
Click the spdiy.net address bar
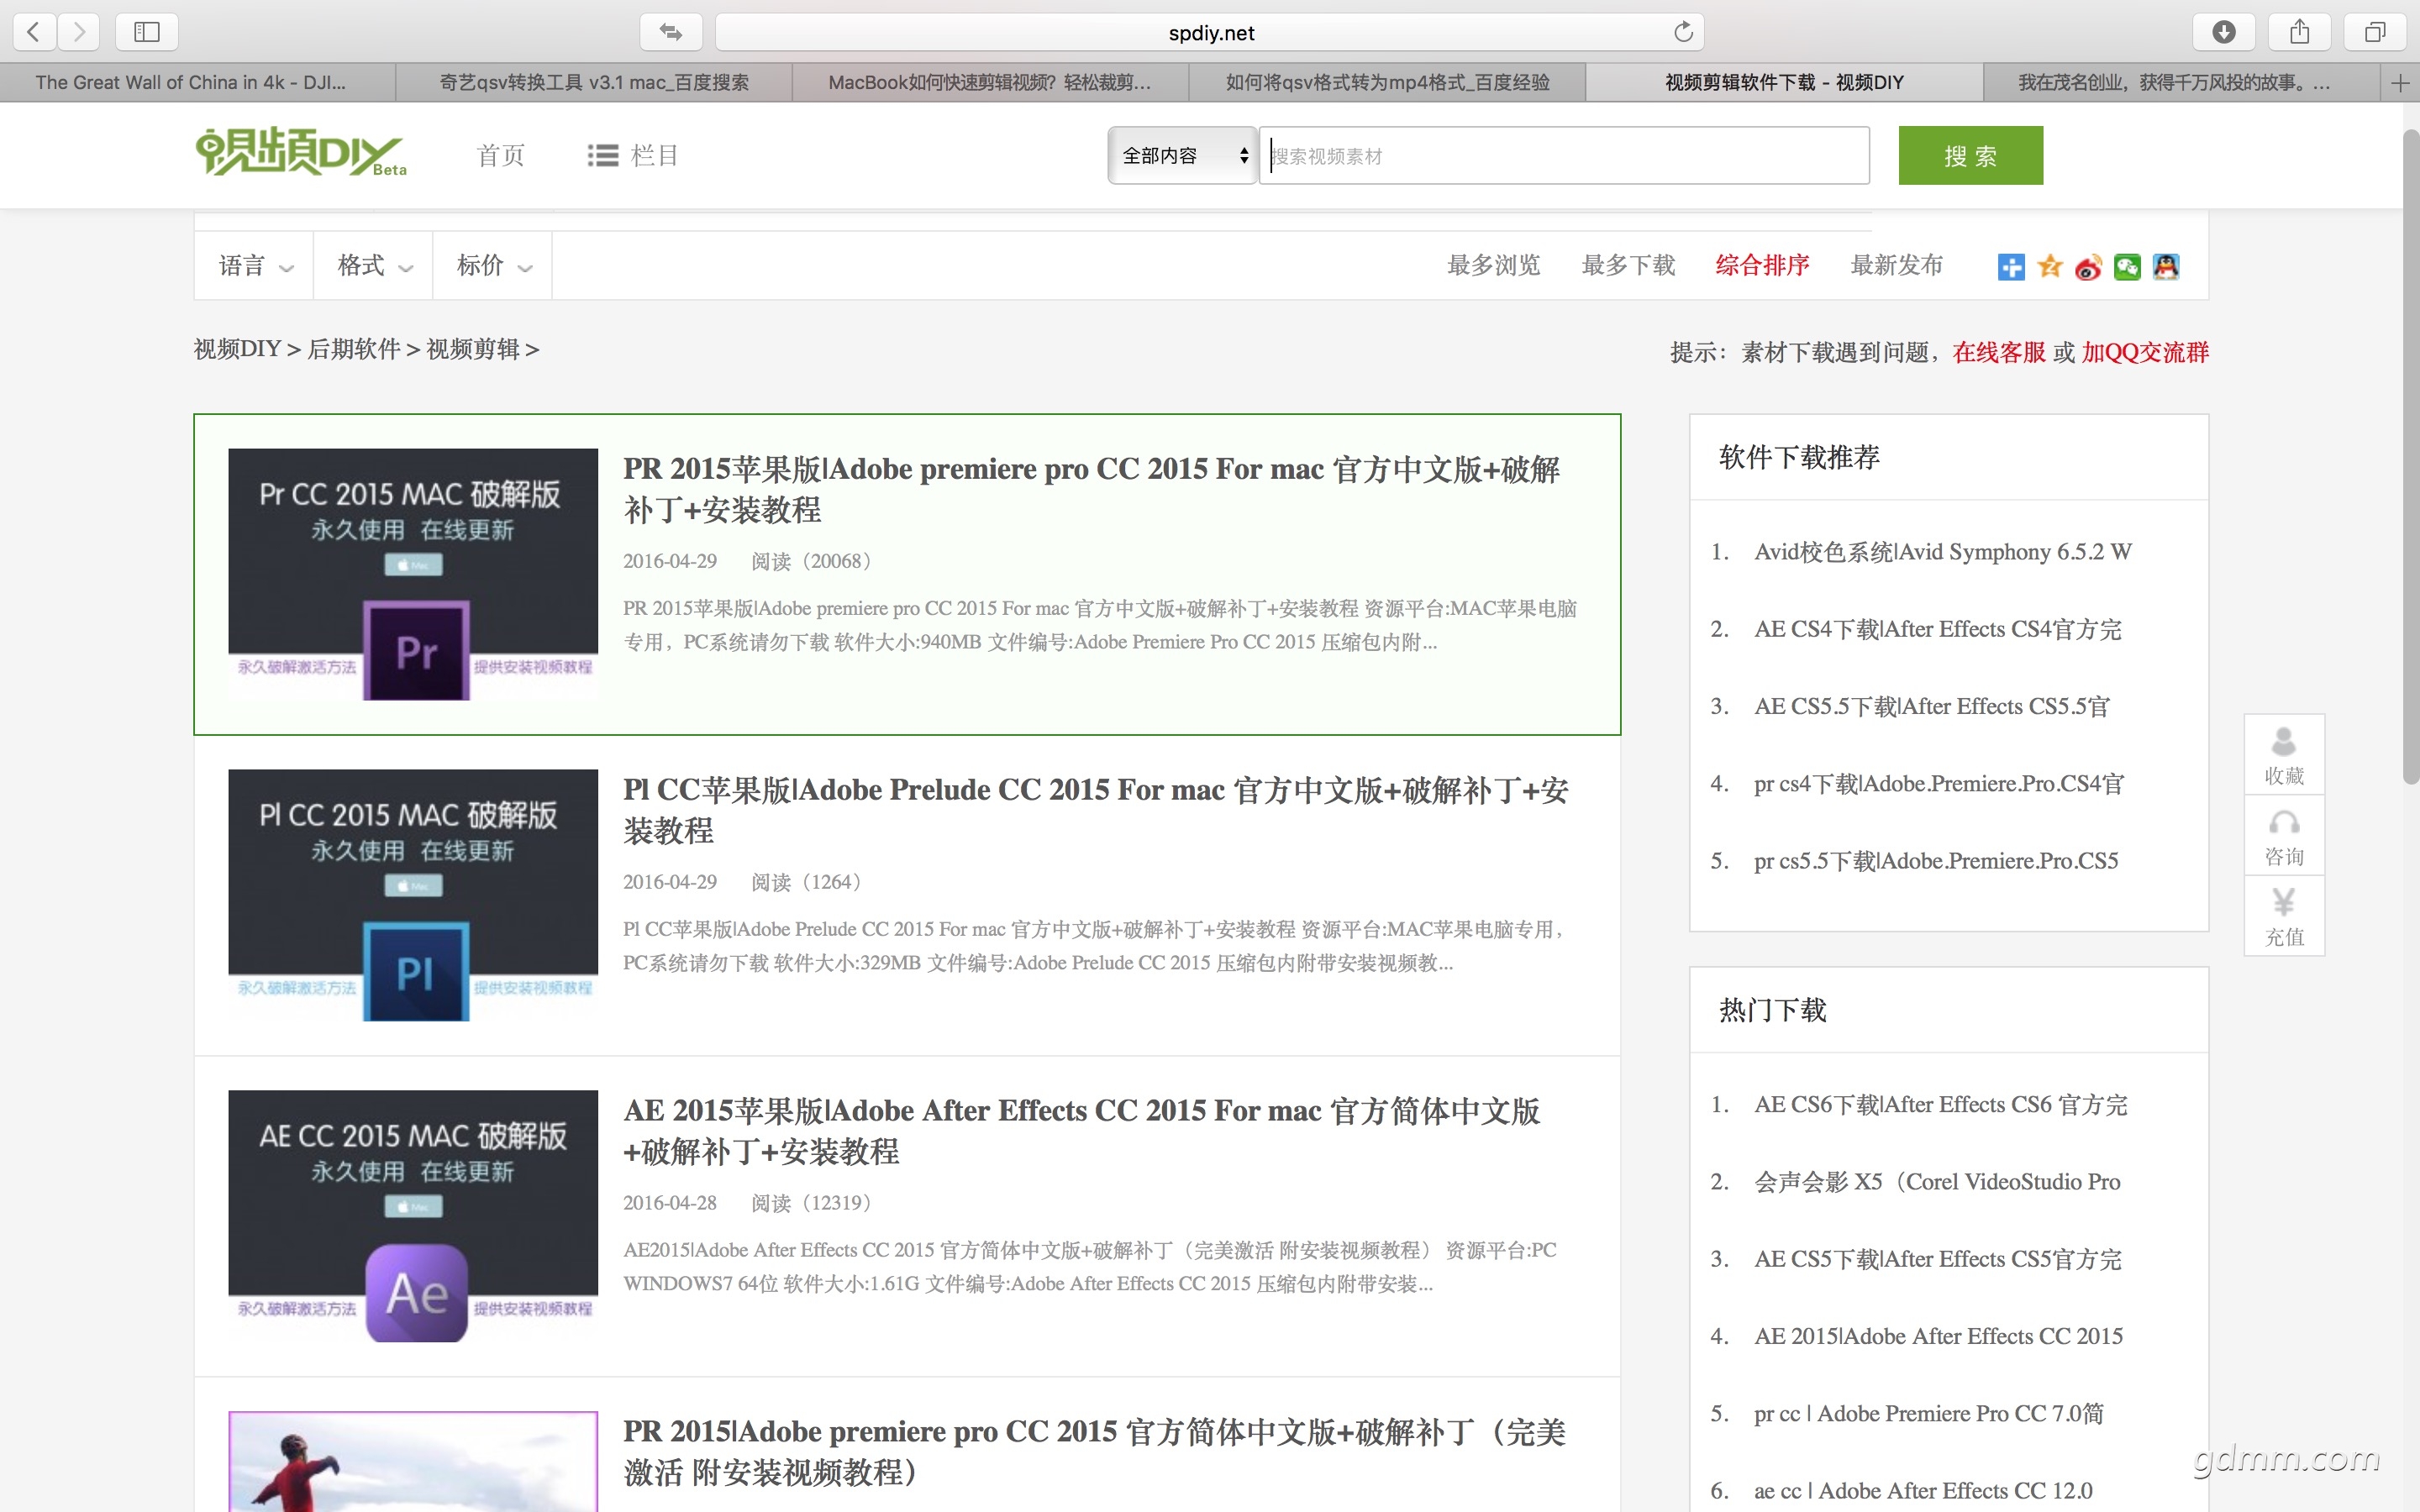click(x=1210, y=32)
